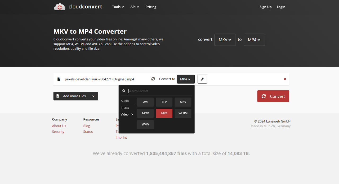
Task: Click the magnifier icon in format search
Action: coord(124,91)
